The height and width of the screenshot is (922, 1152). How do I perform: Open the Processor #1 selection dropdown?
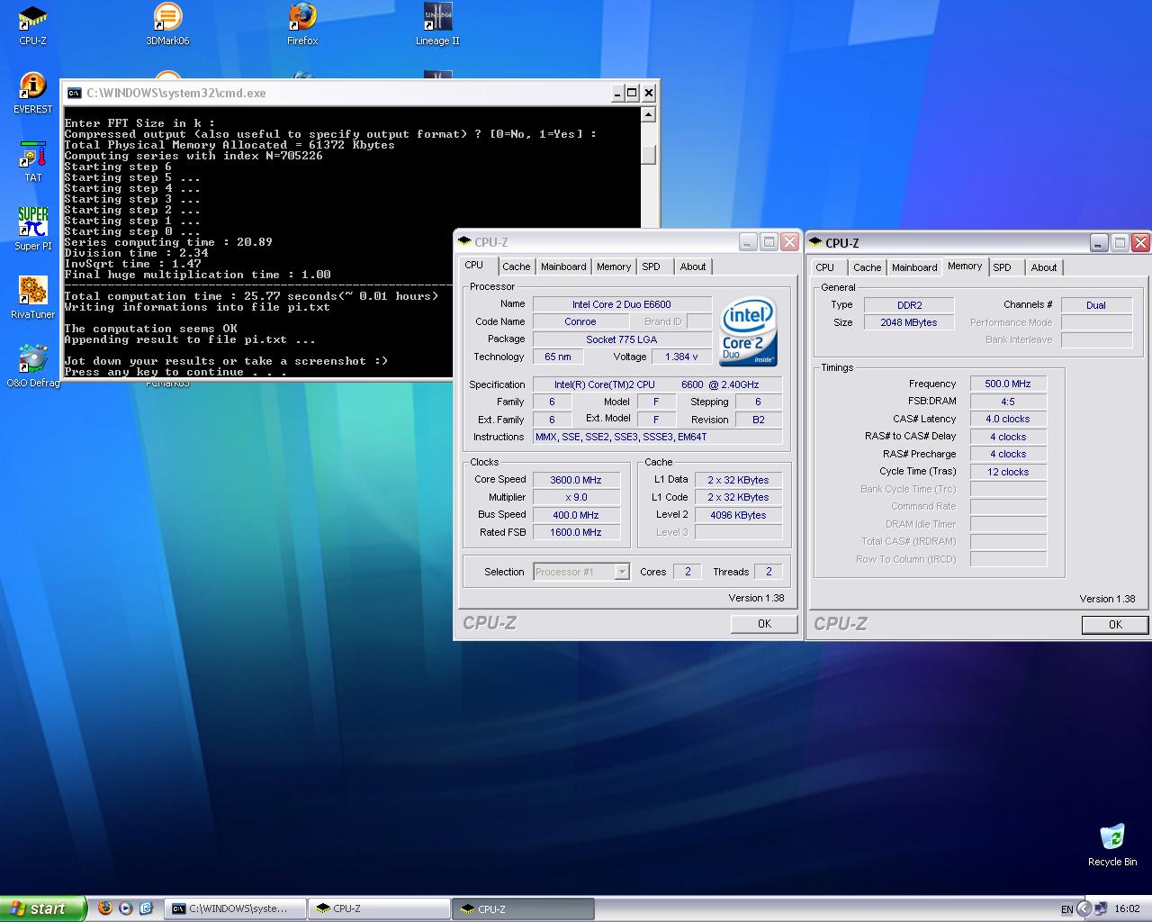(x=622, y=572)
